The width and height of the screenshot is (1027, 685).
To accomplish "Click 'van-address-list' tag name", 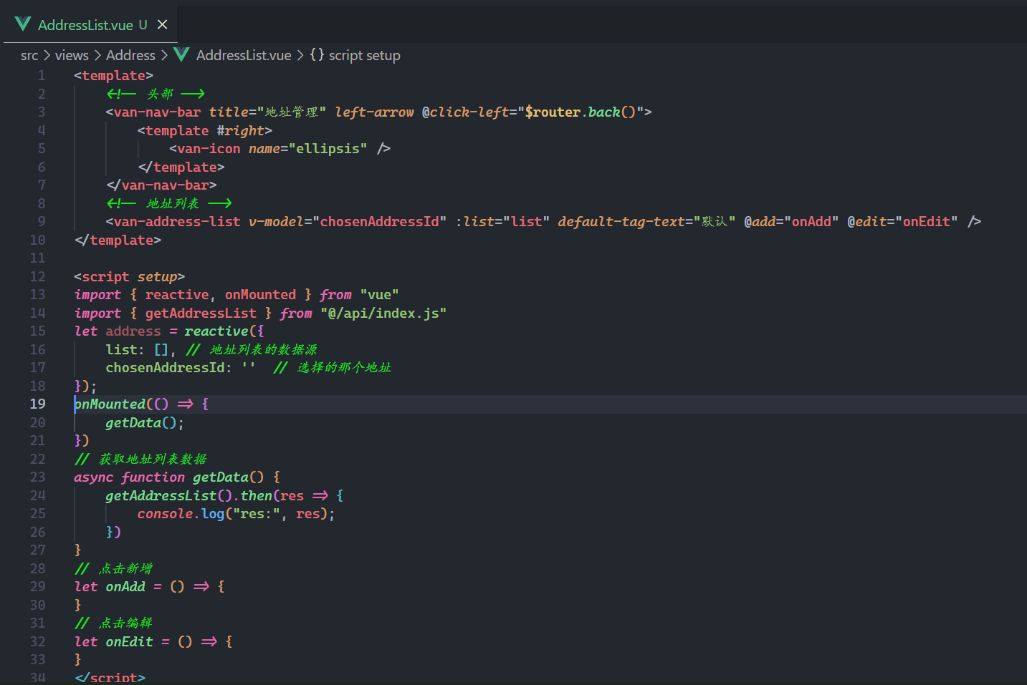I will tap(177, 222).
